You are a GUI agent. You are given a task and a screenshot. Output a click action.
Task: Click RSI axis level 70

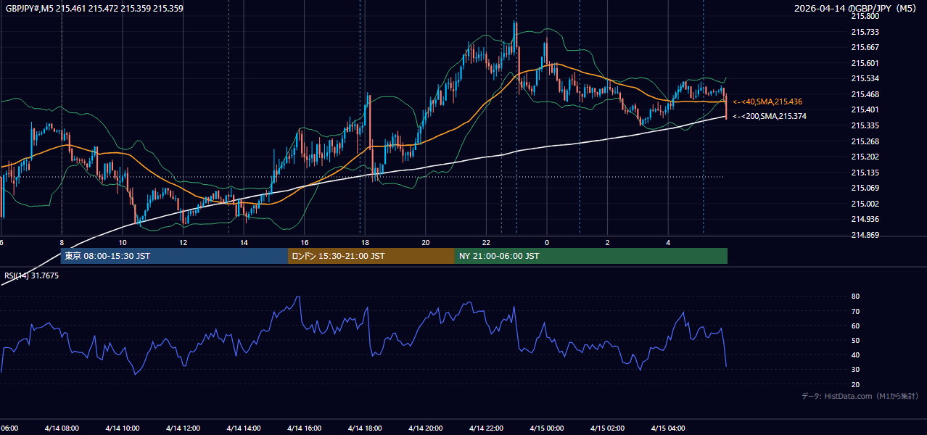pyautogui.click(x=855, y=311)
